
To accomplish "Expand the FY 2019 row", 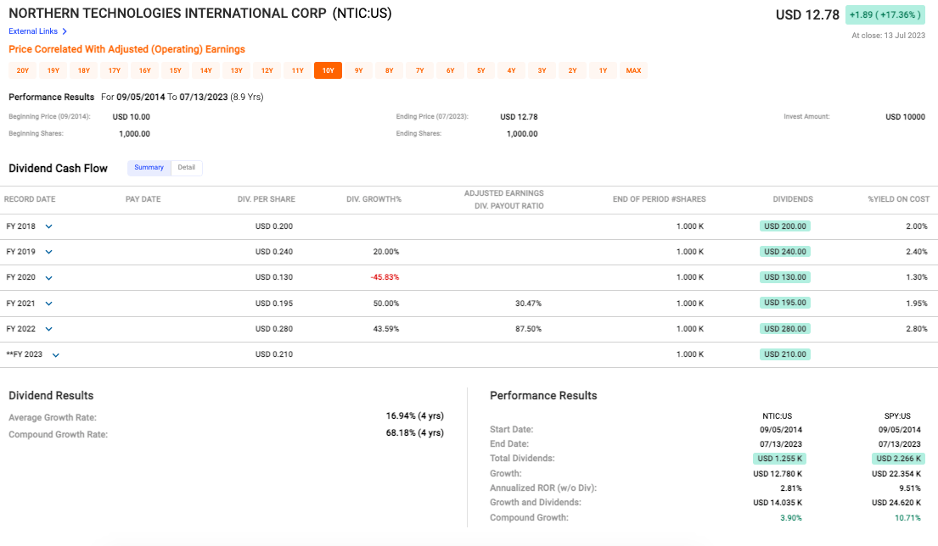I will (x=49, y=252).
